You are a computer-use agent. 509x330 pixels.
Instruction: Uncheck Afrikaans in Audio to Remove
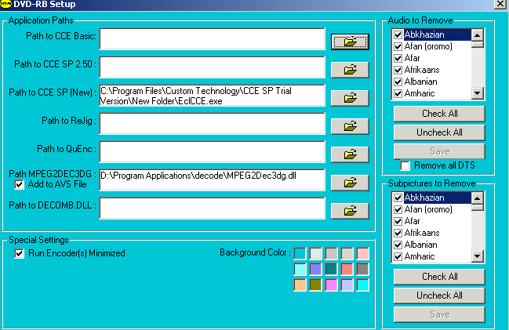pos(398,70)
